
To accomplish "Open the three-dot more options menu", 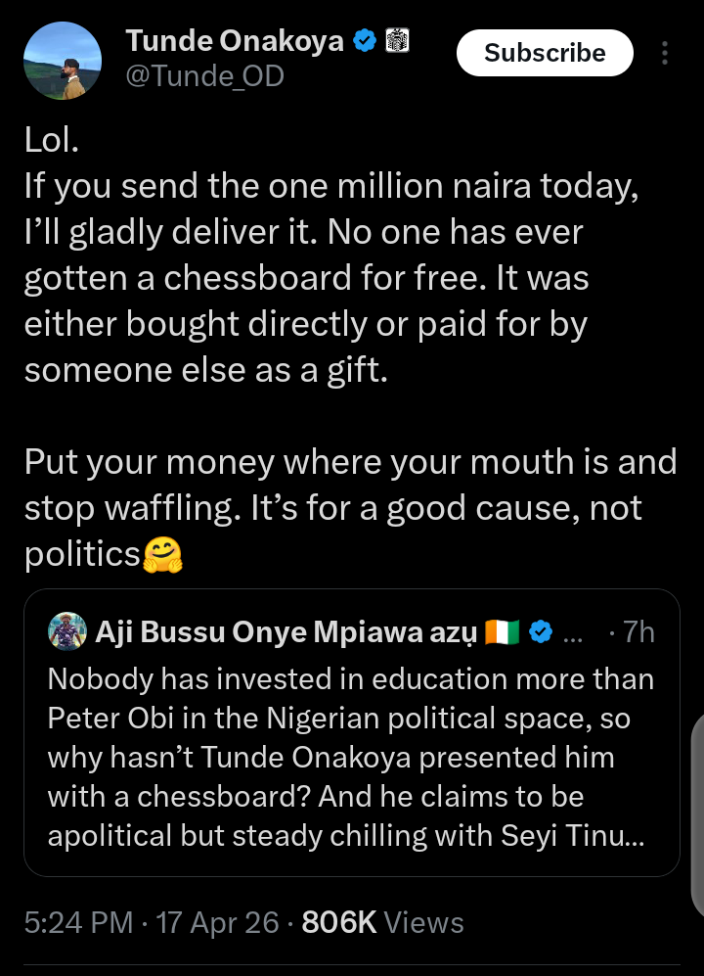I will point(666,53).
